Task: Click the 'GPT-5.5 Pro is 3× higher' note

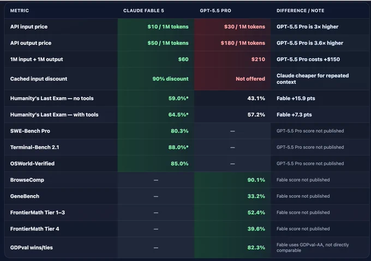Action: click(307, 27)
